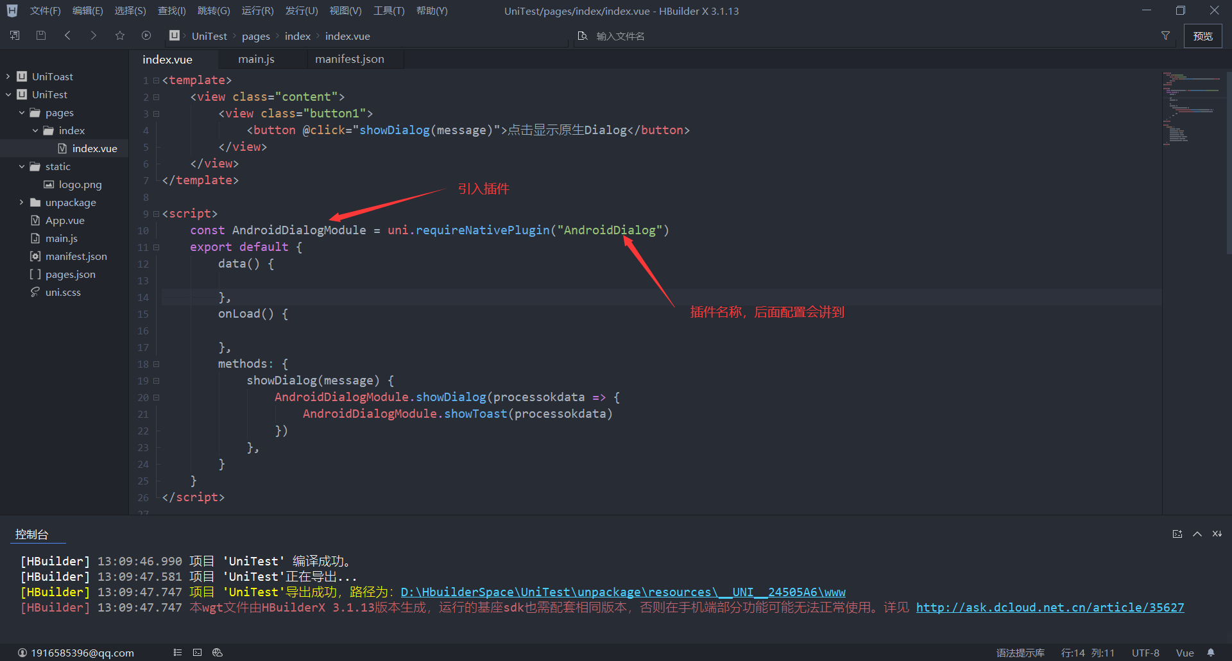The image size is (1232, 661).
Task: Expand the unpackage folder
Action: 21,202
